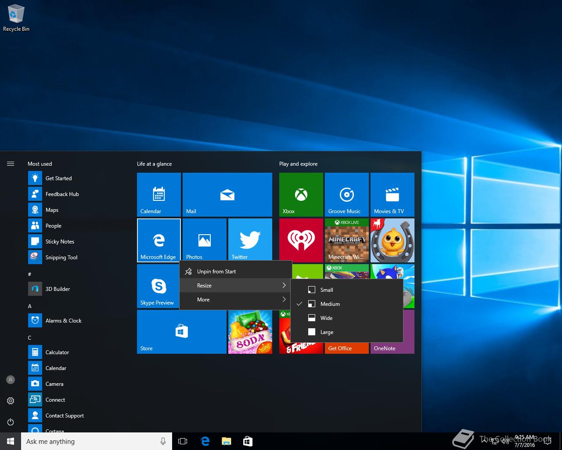
Task: Launch the Twitter tile
Action: click(250, 239)
